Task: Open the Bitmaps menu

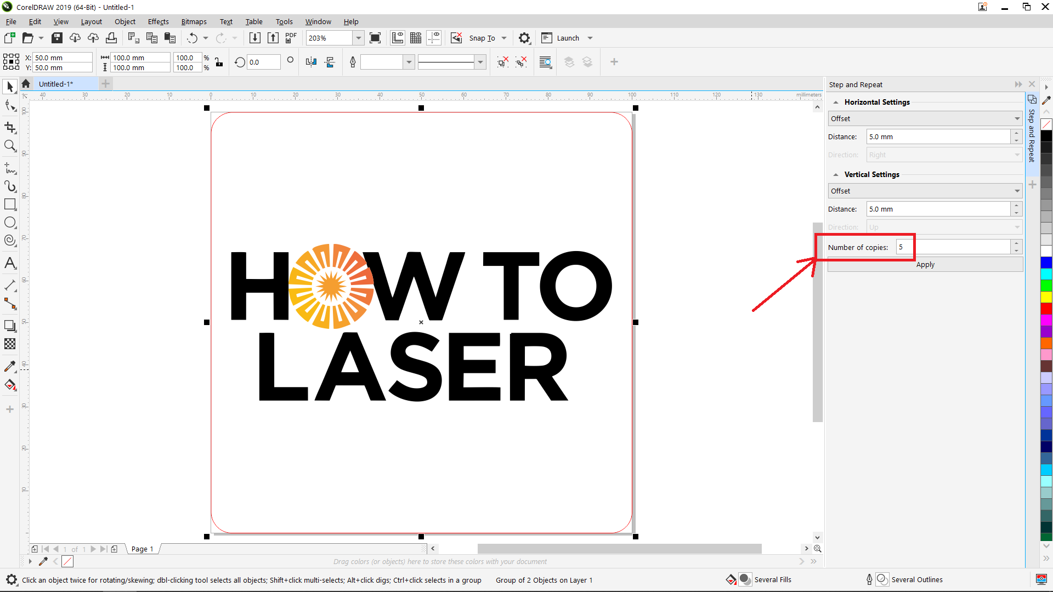Action: coord(194,21)
